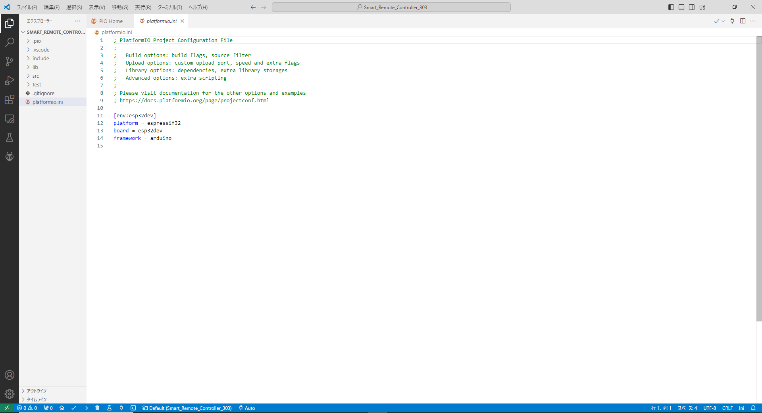Click PlatformIO Clean trash icon
Image resolution: width=762 pixels, height=413 pixels.
pyautogui.click(x=97, y=408)
